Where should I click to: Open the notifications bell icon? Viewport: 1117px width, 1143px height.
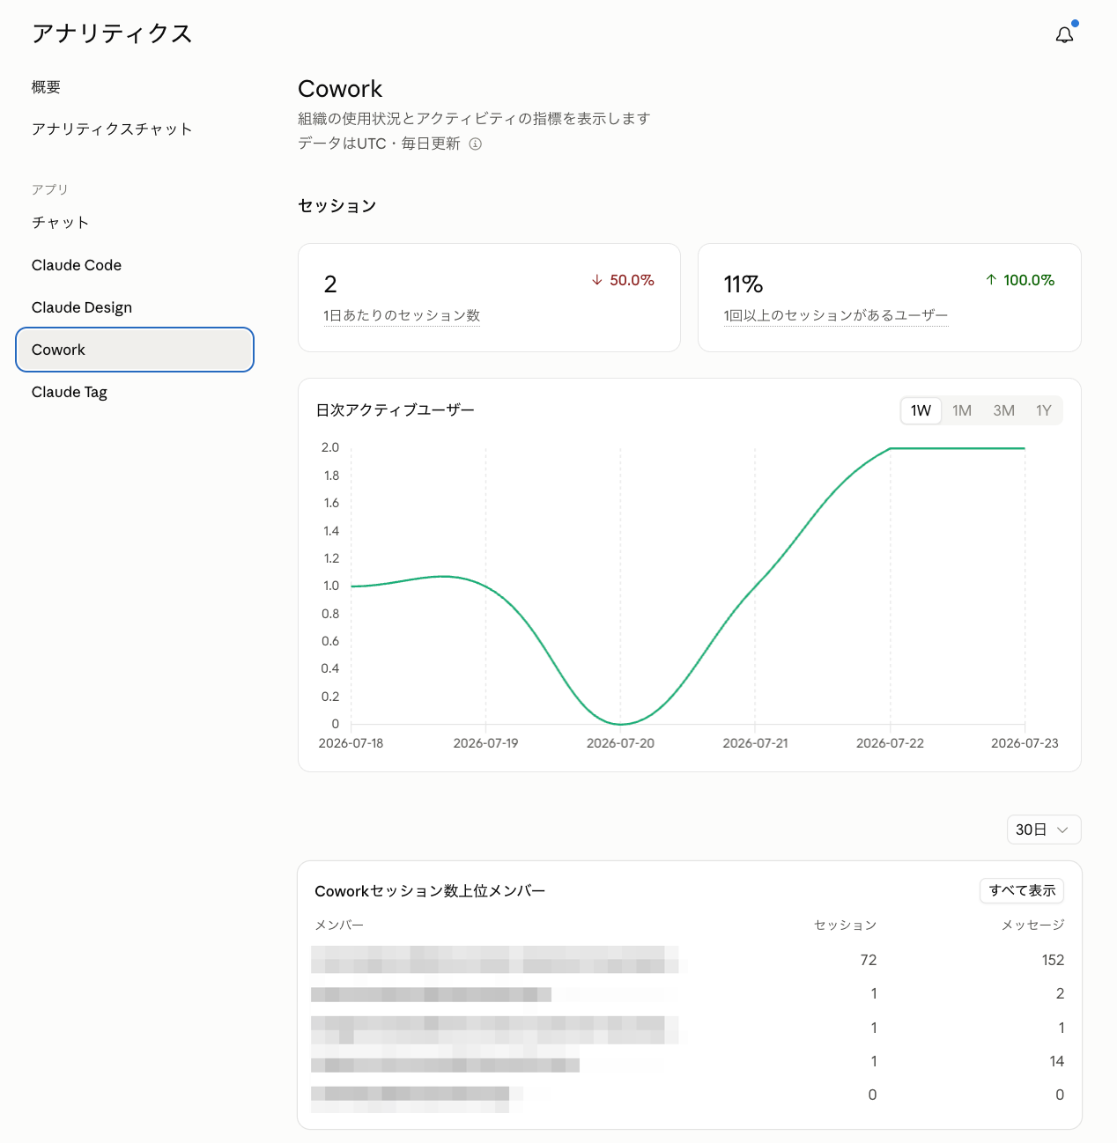pyautogui.click(x=1064, y=34)
